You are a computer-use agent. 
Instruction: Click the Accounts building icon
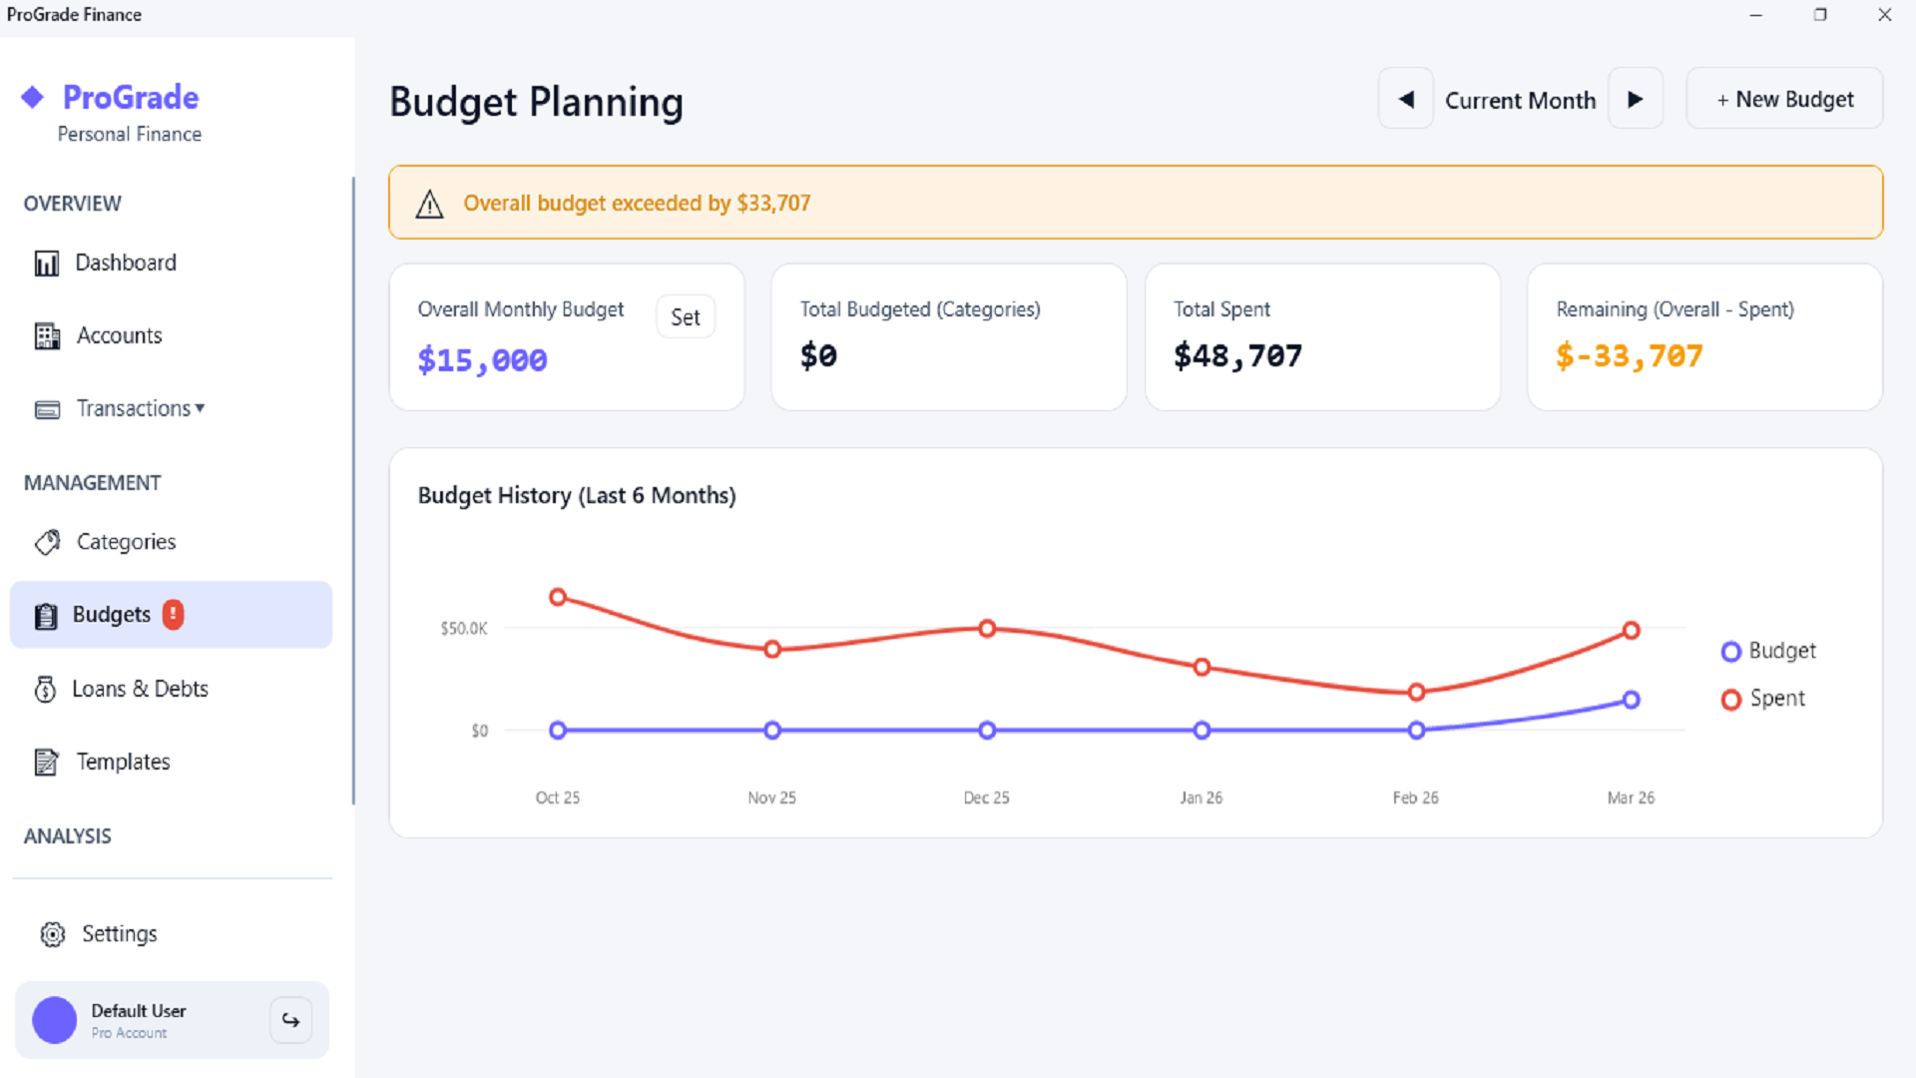tap(47, 336)
